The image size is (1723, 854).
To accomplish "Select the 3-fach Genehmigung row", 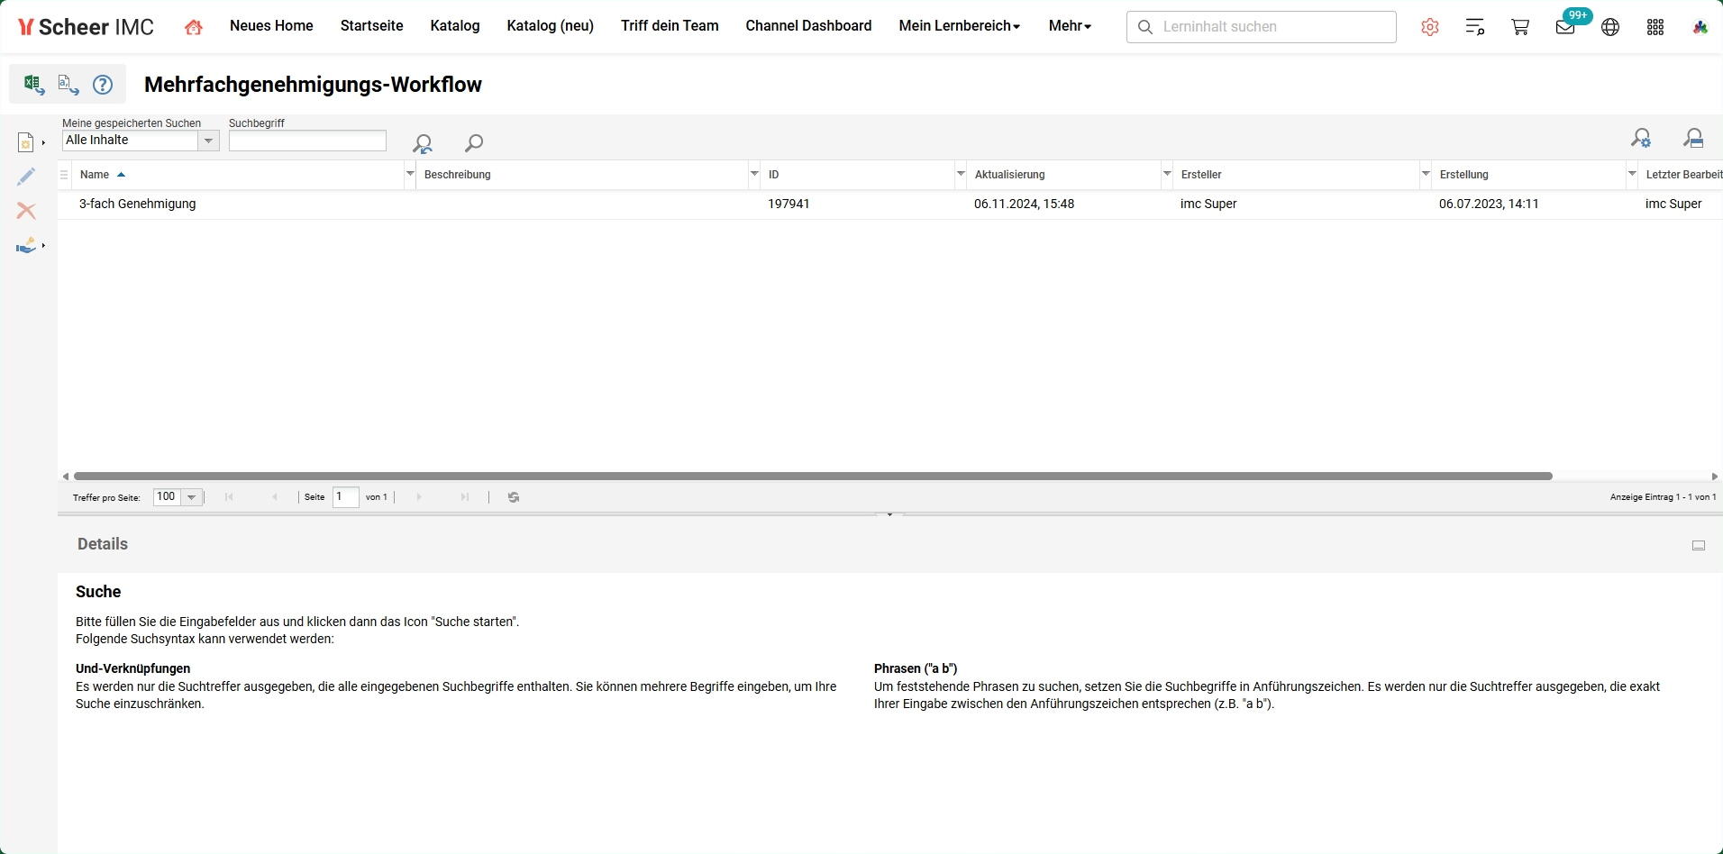I will pyautogui.click(x=890, y=204).
